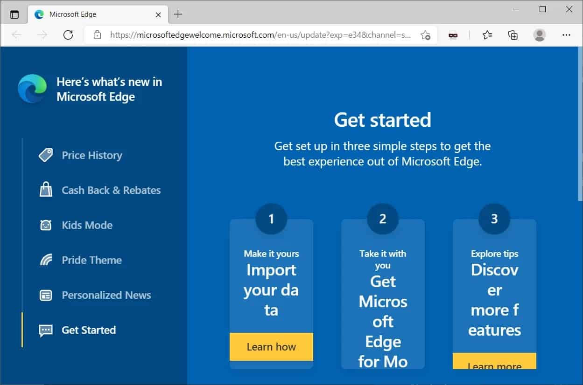The image size is (583, 385).
Task: Open the tab actions menu icon
Action: 14,14
